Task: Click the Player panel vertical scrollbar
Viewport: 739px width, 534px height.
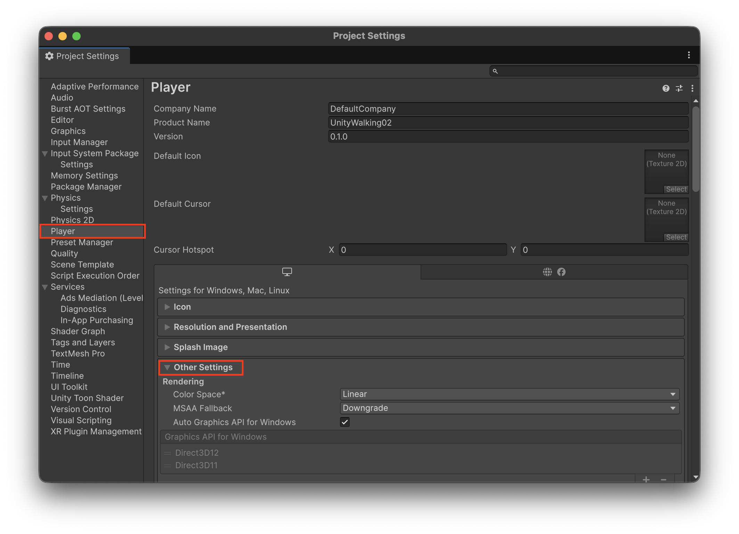Action: 696,149
